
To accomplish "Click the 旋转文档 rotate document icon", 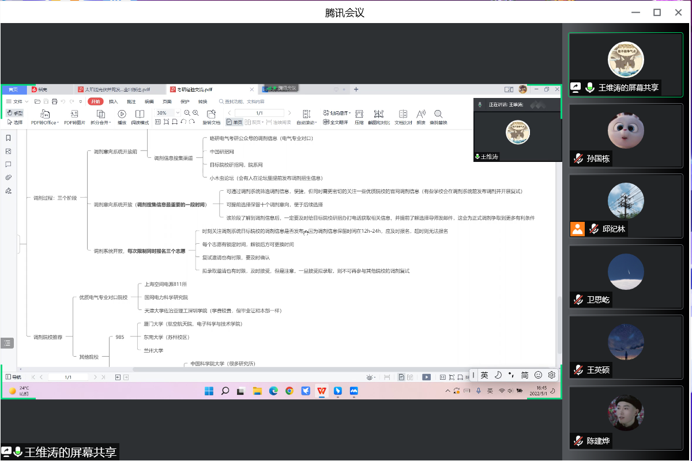I will 211,114.
